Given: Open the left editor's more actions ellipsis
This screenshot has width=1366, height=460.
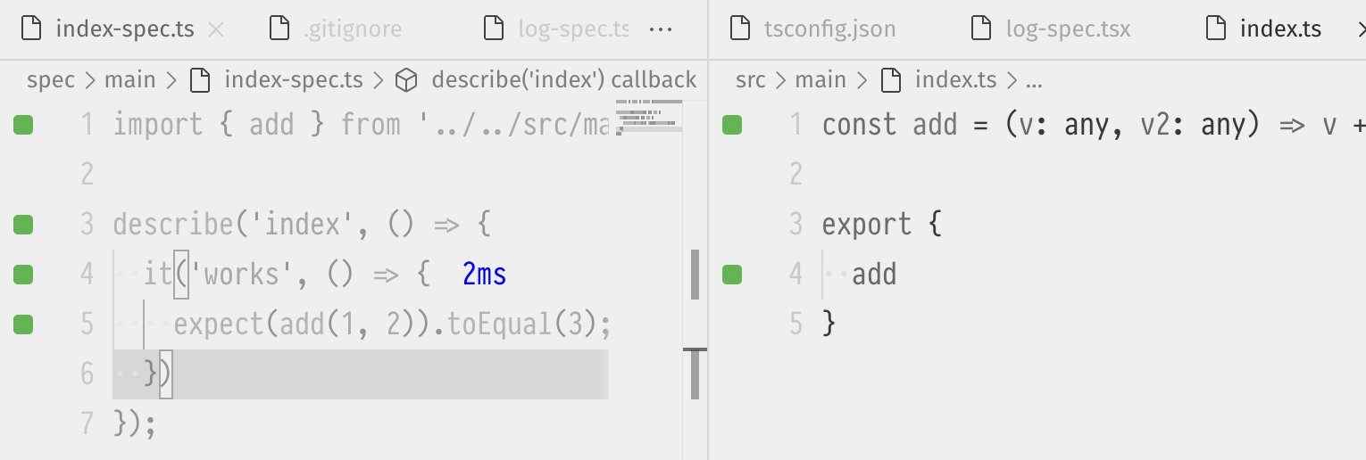Looking at the screenshot, I should tap(661, 29).
